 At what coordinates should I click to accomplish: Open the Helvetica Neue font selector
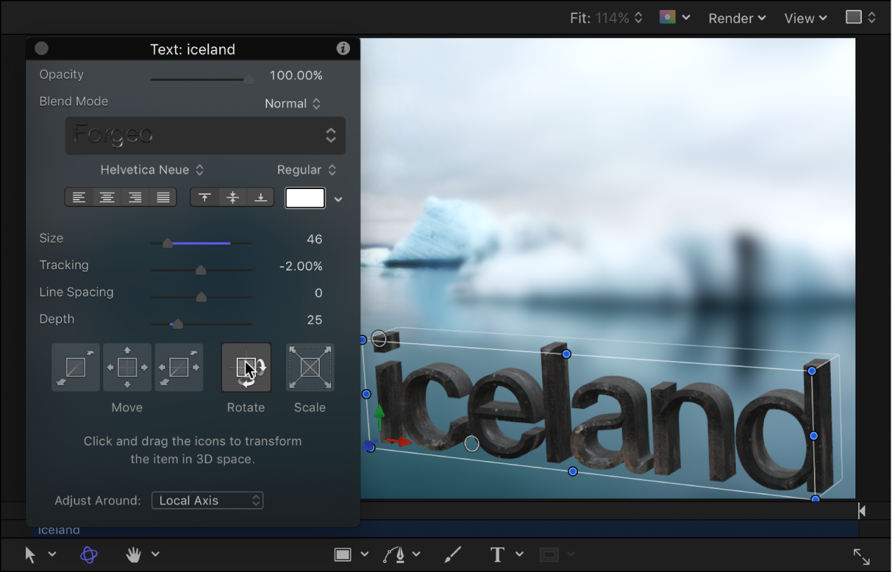click(x=153, y=169)
